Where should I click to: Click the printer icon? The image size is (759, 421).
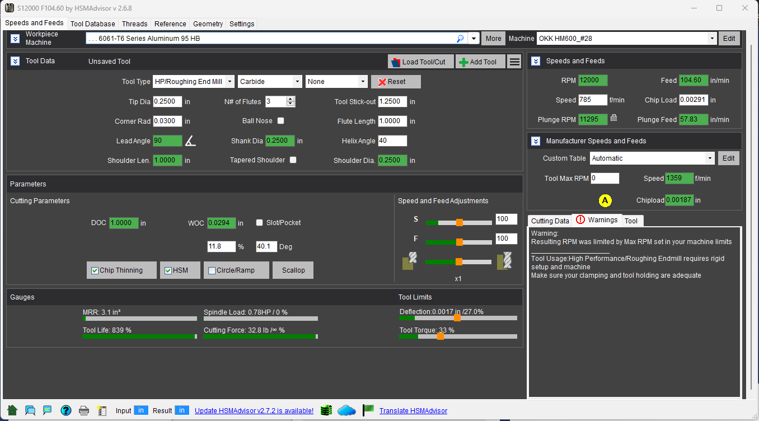tap(84, 410)
